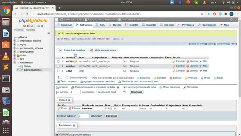
Task: Reload the browser page
Action: point(27,14)
